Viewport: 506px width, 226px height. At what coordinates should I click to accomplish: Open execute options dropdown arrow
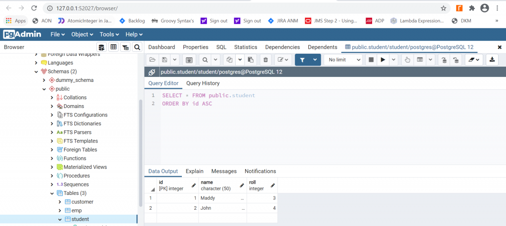coord(393,60)
